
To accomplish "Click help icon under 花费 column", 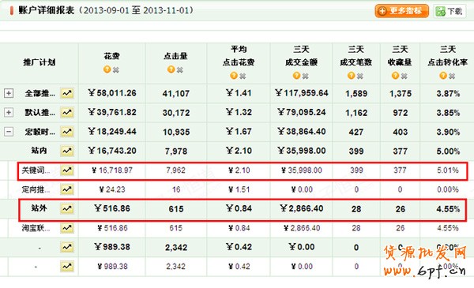I will point(107,69).
